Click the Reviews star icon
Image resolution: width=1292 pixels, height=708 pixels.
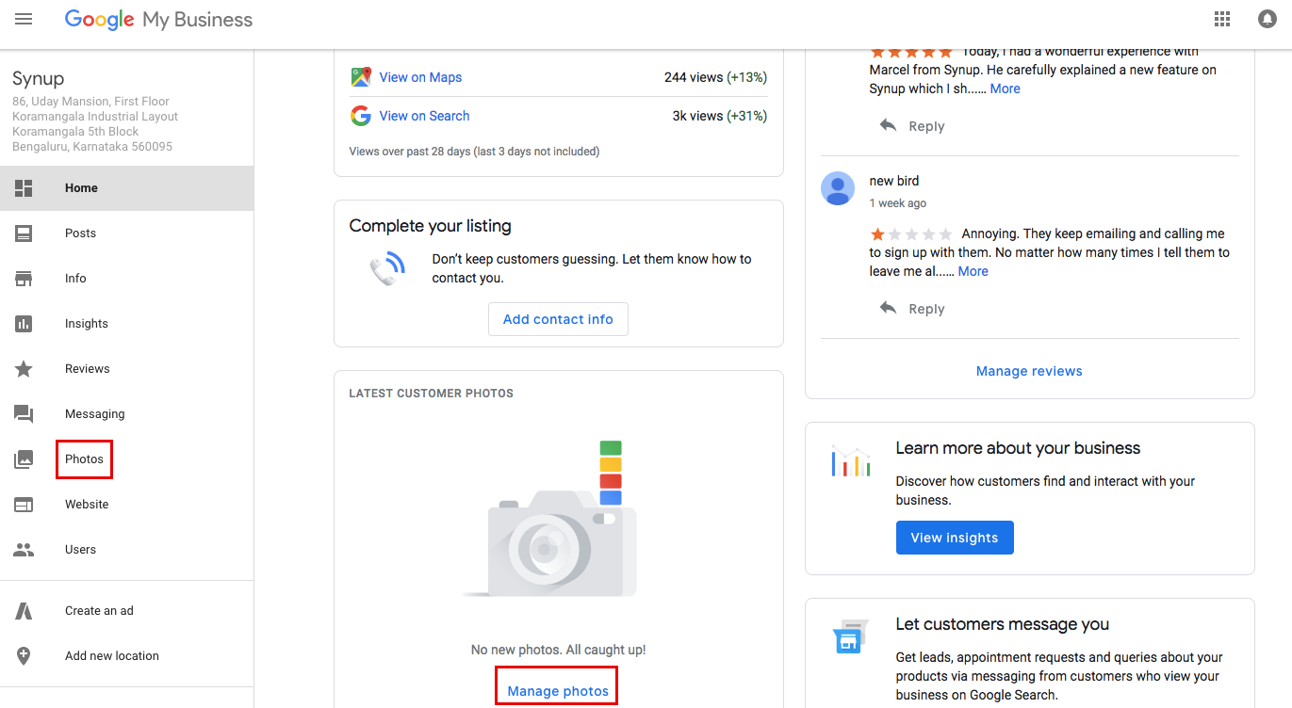(x=24, y=369)
